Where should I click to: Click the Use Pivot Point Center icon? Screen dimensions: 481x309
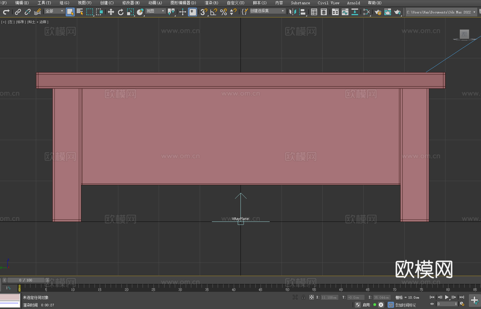[171, 12]
